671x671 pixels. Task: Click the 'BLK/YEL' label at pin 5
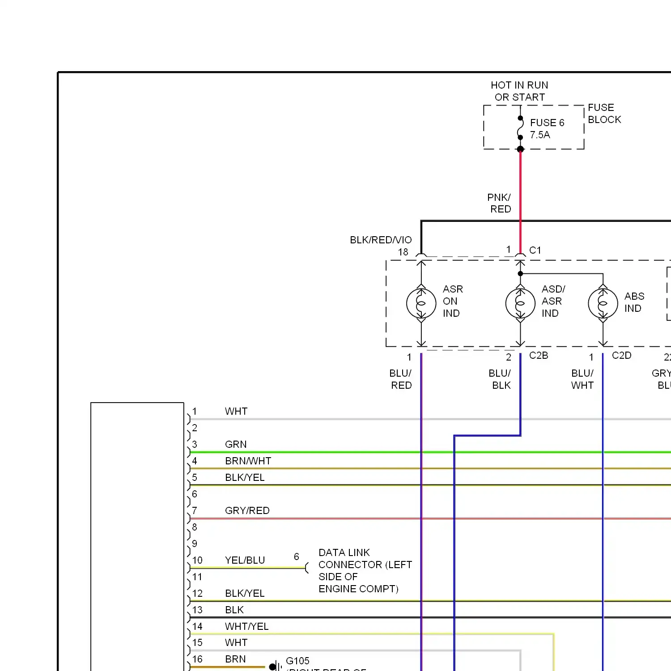click(245, 478)
